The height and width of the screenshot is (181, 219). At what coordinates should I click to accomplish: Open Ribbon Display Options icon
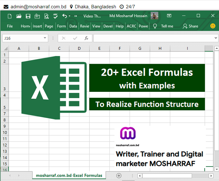169,16
